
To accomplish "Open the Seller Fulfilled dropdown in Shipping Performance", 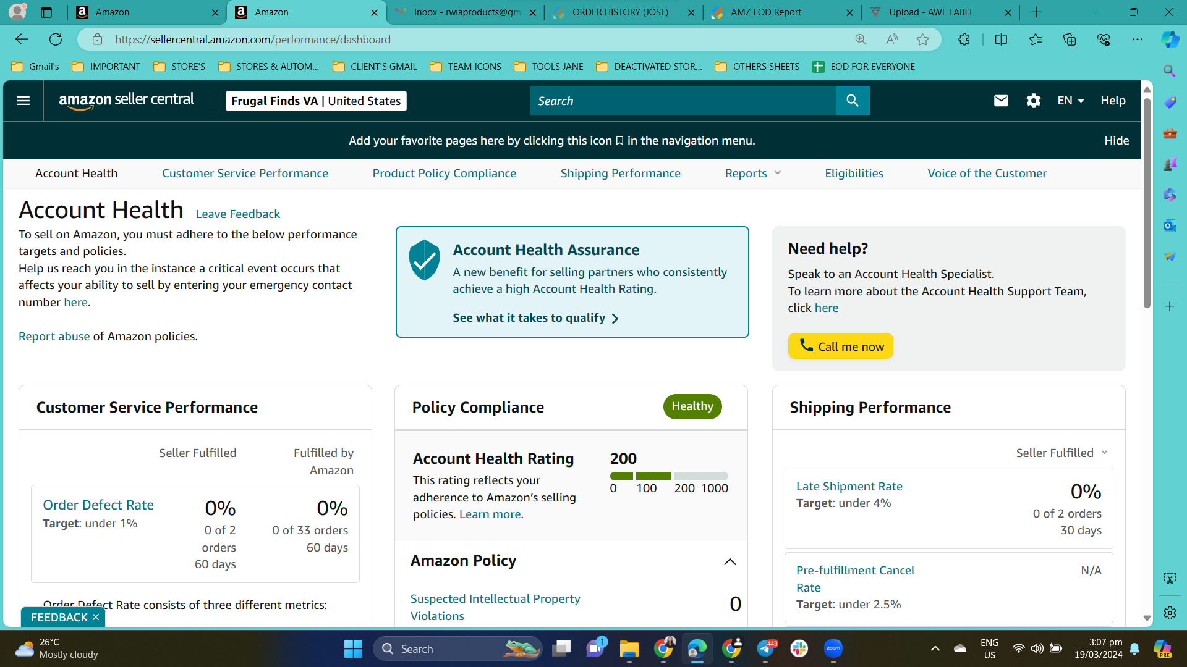I will (x=1062, y=453).
